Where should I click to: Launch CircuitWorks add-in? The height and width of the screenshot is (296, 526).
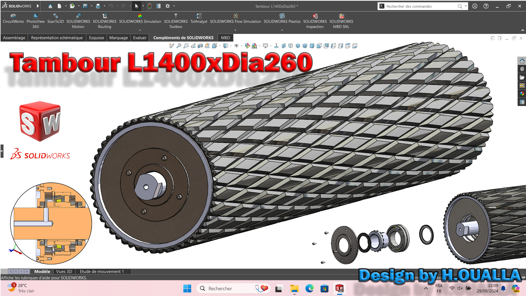[x=13, y=19]
